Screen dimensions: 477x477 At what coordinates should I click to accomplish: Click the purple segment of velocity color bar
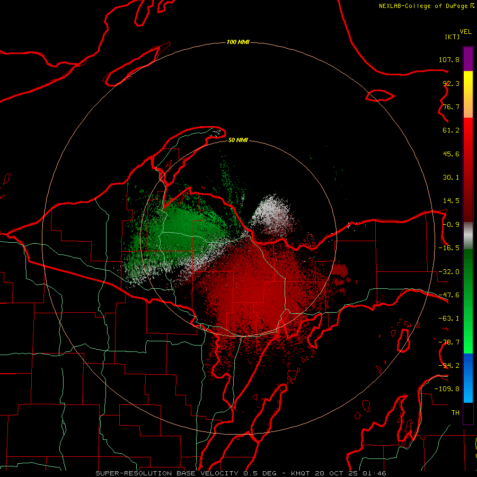468,59
